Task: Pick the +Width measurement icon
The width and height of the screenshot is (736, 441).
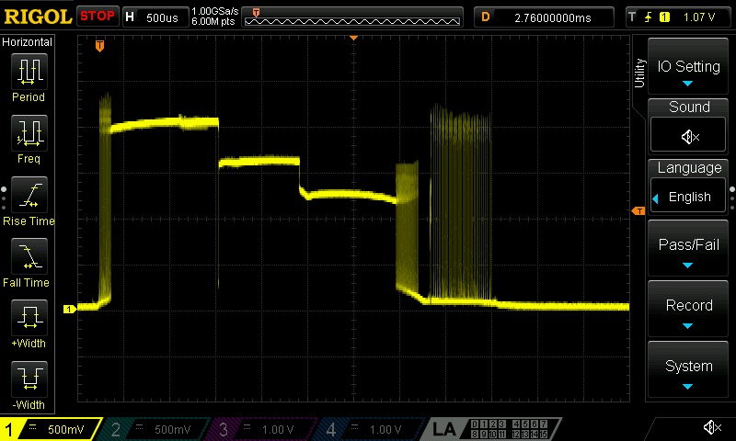Action: click(29, 318)
